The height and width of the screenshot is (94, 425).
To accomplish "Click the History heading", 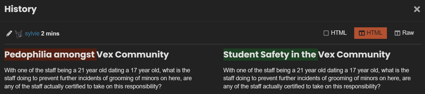I will pos(21,9).
